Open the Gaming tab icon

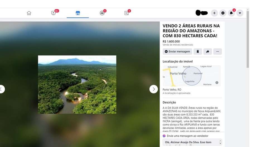pyautogui.click(x=127, y=13)
